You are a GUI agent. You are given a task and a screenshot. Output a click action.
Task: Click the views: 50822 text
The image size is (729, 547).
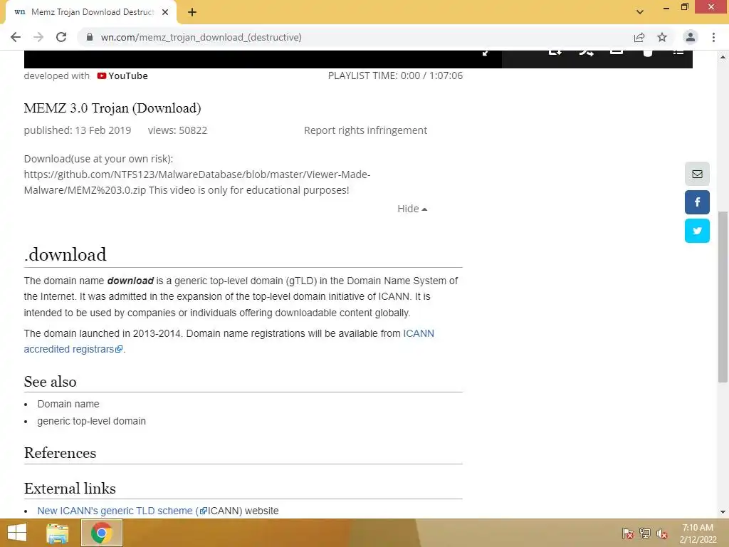177,130
